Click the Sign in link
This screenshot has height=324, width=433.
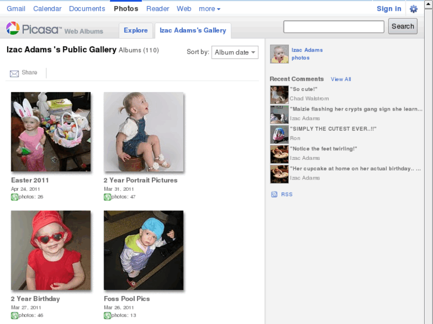pos(389,9)
